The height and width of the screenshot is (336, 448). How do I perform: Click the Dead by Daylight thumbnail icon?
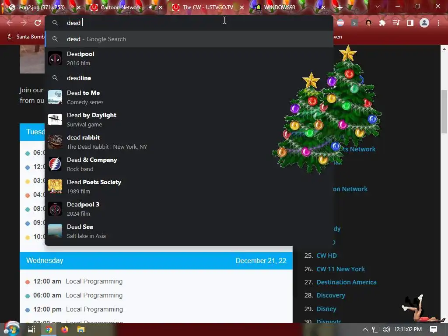point(55,119)
